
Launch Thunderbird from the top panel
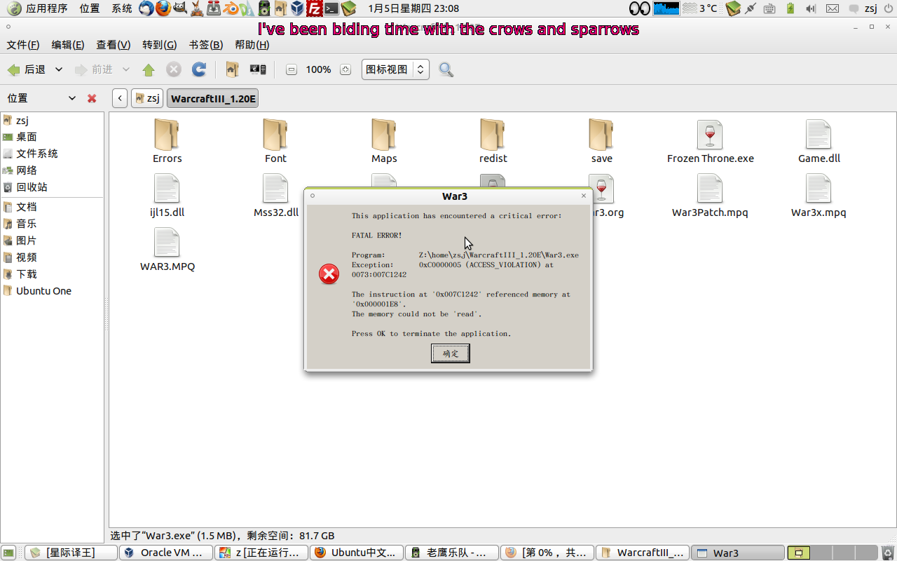(x=146, y=8)
